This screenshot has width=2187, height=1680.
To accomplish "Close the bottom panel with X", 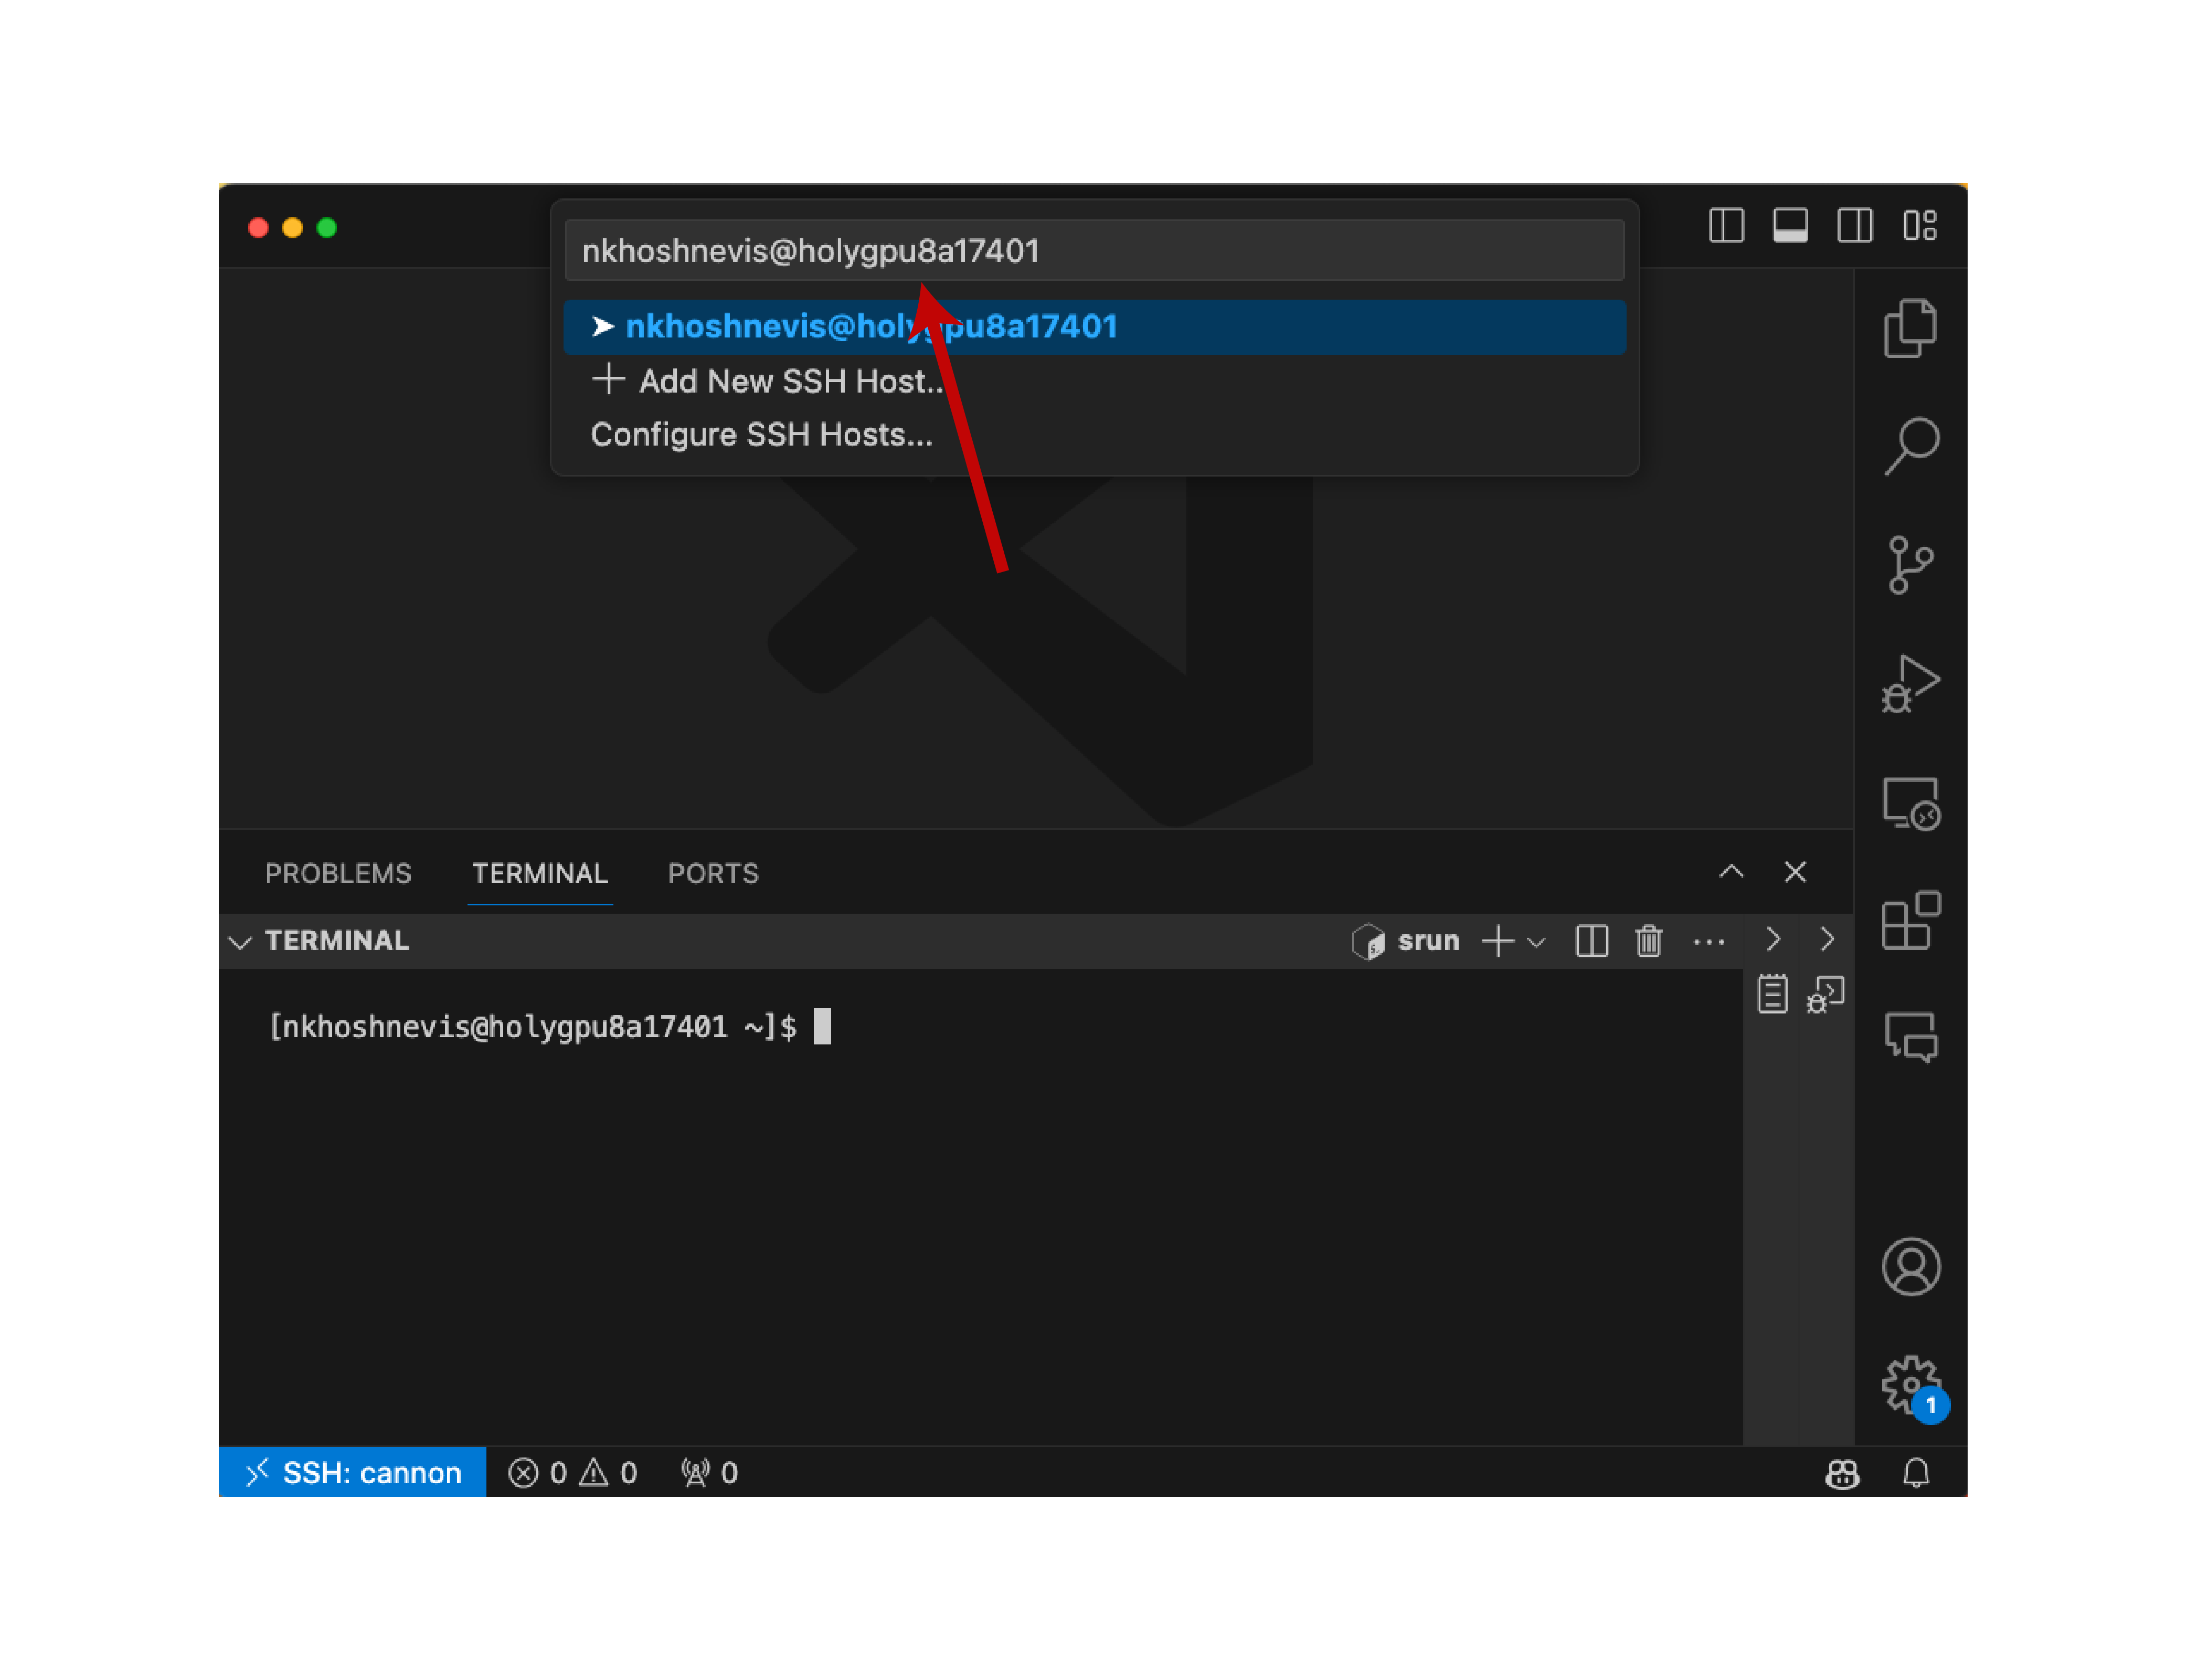I will pos(1794,871).
